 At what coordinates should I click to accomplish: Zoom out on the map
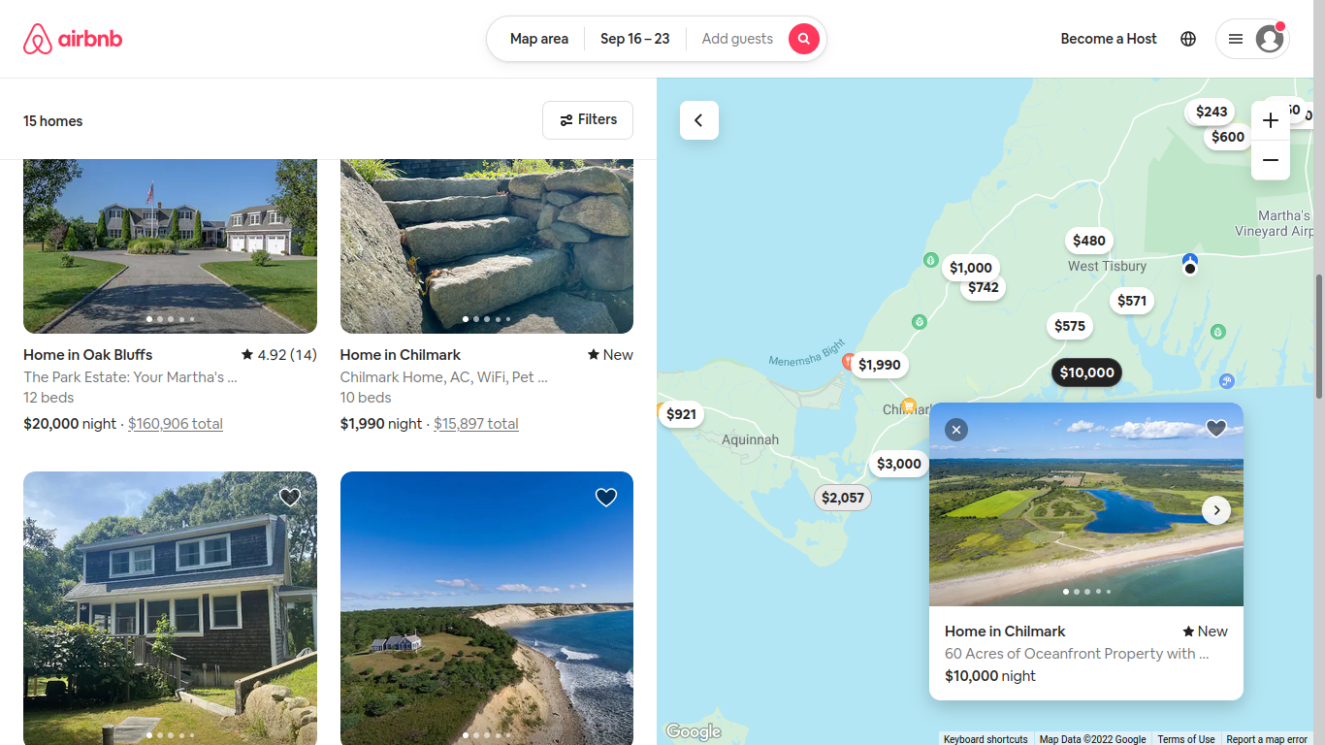point(1271,160)
